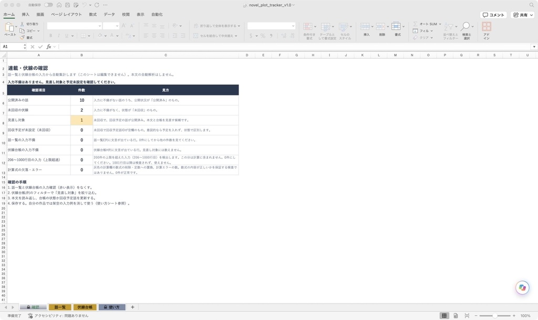Screen dimensions: 538x320
Task: Select the highlighted 見直し対象 count cell
Action: click(x=81, y=120)
